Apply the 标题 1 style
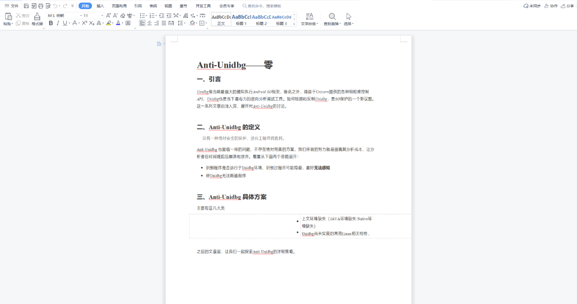Image resolution: width=577 pixels, height=304 pixels. (241, 19)
